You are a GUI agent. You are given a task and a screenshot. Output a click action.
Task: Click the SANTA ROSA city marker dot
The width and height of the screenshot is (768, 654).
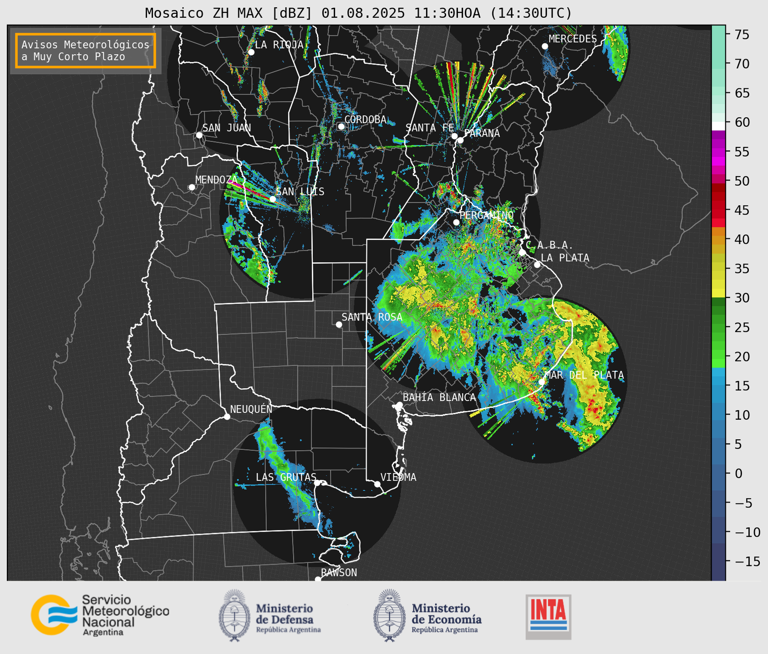(339, 324)
